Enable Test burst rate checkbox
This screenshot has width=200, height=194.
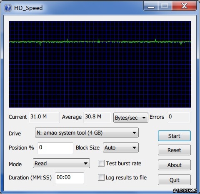click(101, 163)
